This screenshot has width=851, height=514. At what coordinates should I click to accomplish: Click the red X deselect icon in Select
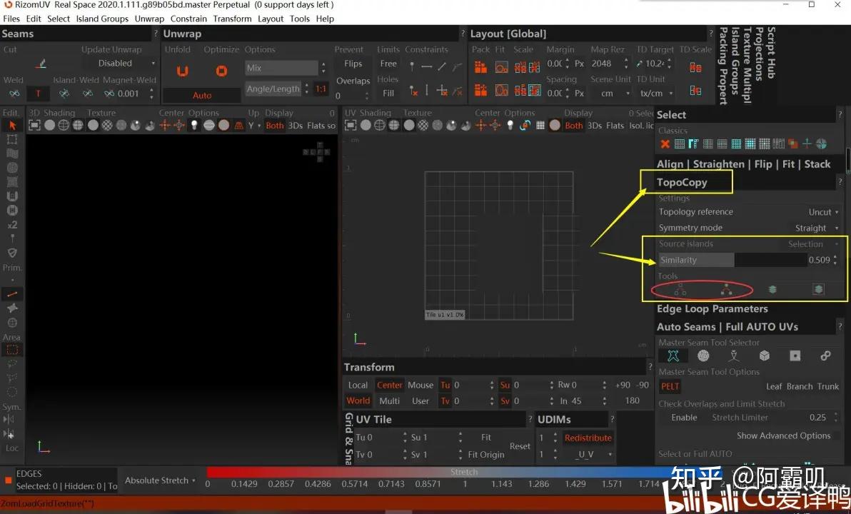665,143
